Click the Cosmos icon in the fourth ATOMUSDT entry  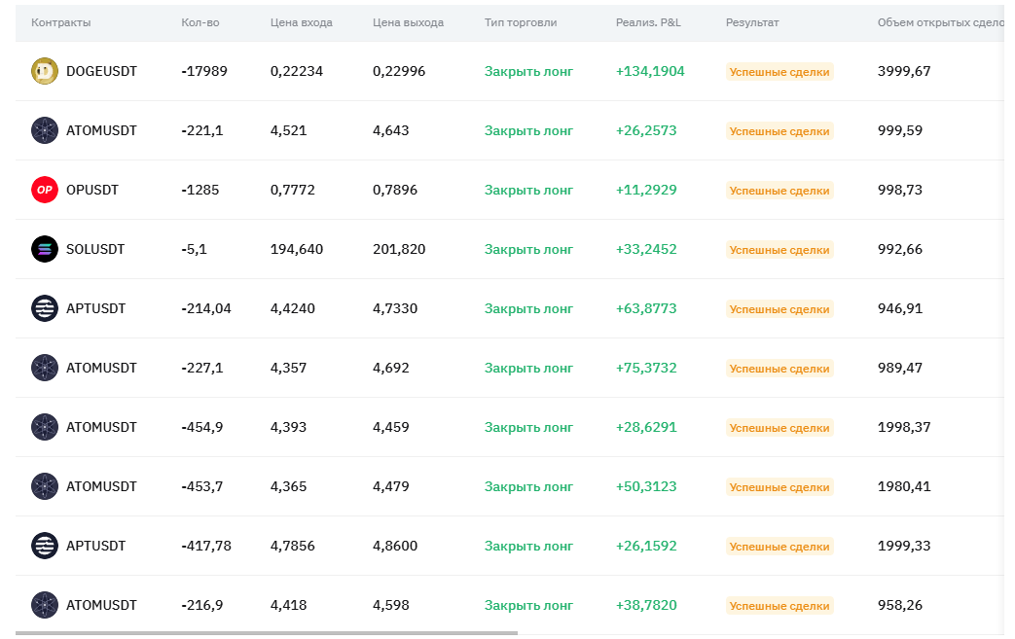click(45, 486)
